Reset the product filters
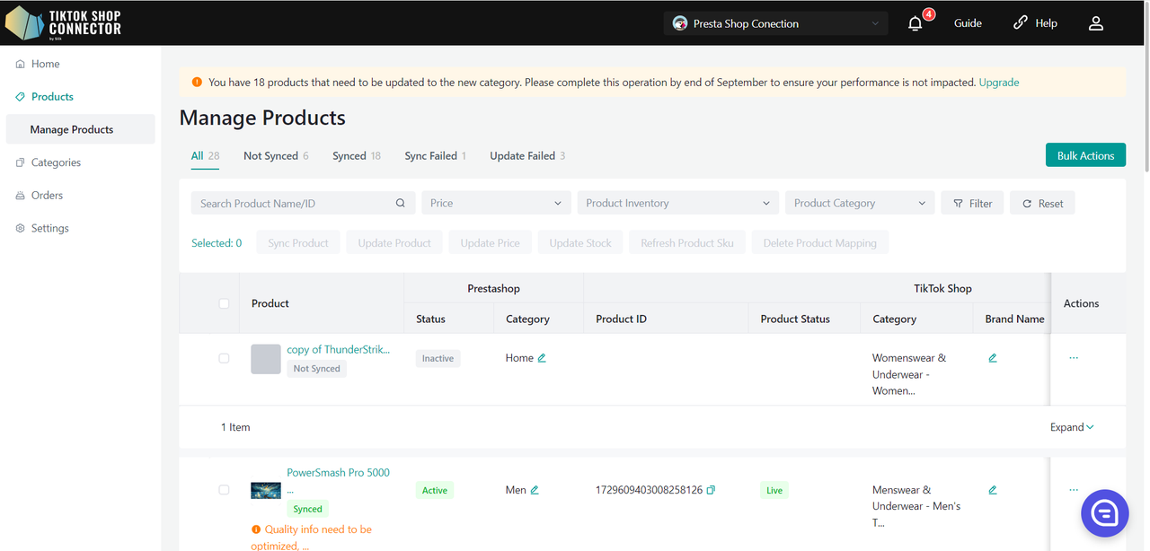Image resolution: width=1150 pixels, height=551 pixels. 1042,203
